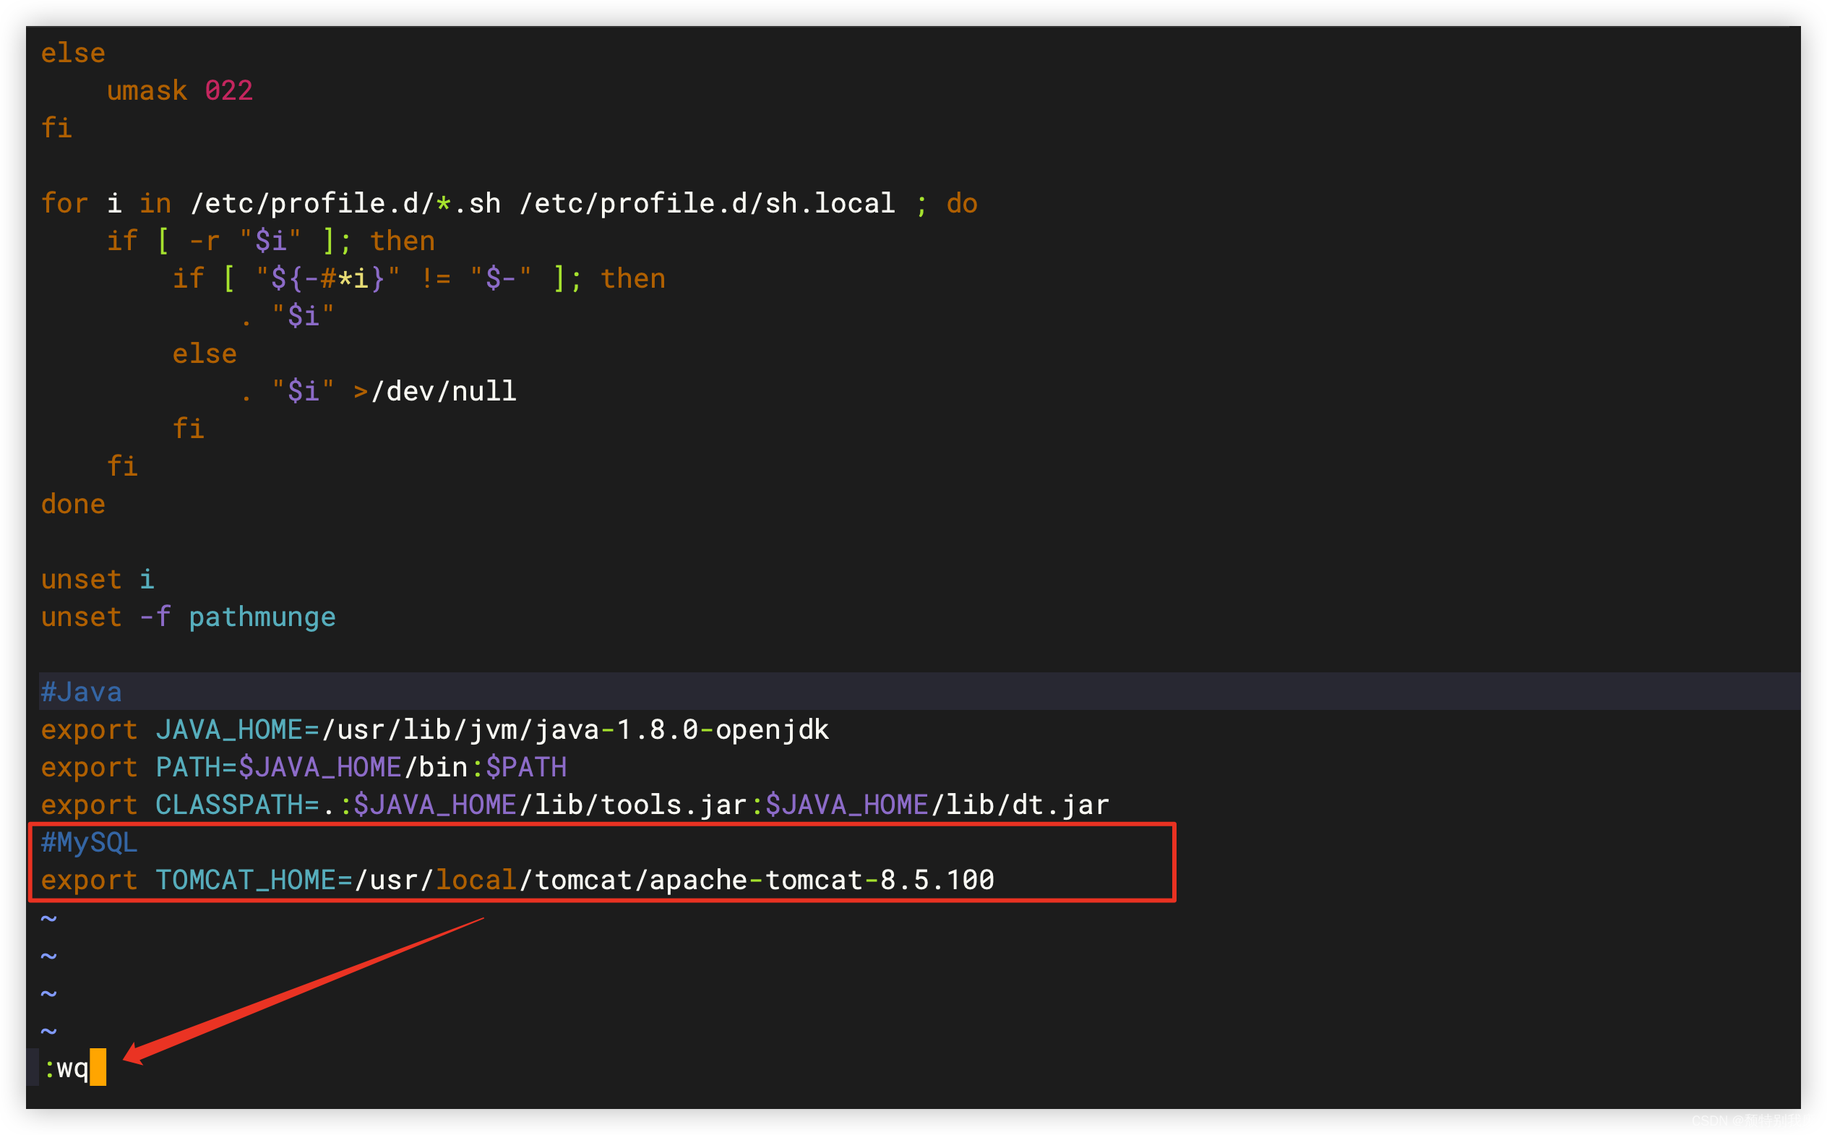Image resolution: width=1827 pixels, height=1135 pixels.
Task: Click the JAVA_HOME export variable
Action: [x=229, y=729]
